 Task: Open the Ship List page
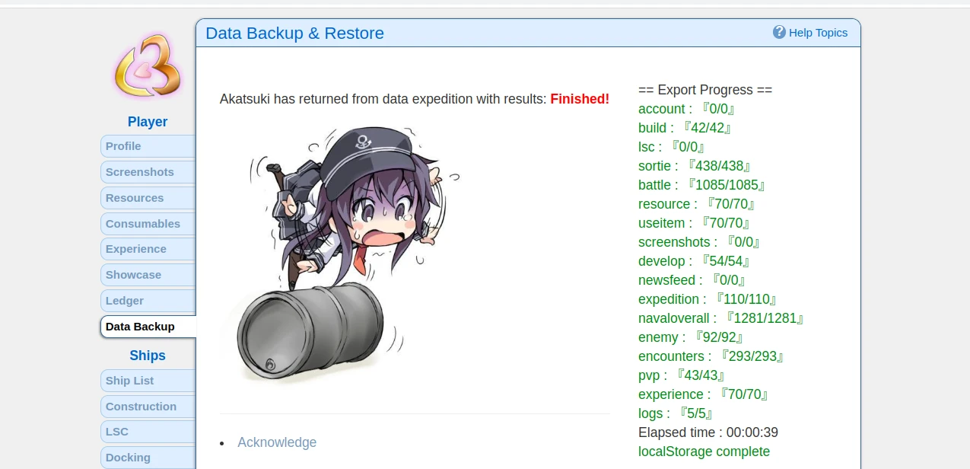[x=148, y=381]
